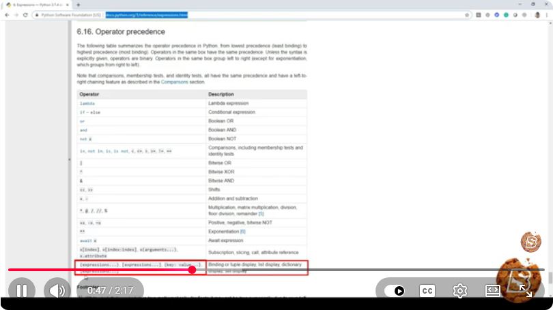This screenshot has height=310, width=553.
Task: Click the browser vertical scrollbar thumb
Action: click(x=550, y=277)
